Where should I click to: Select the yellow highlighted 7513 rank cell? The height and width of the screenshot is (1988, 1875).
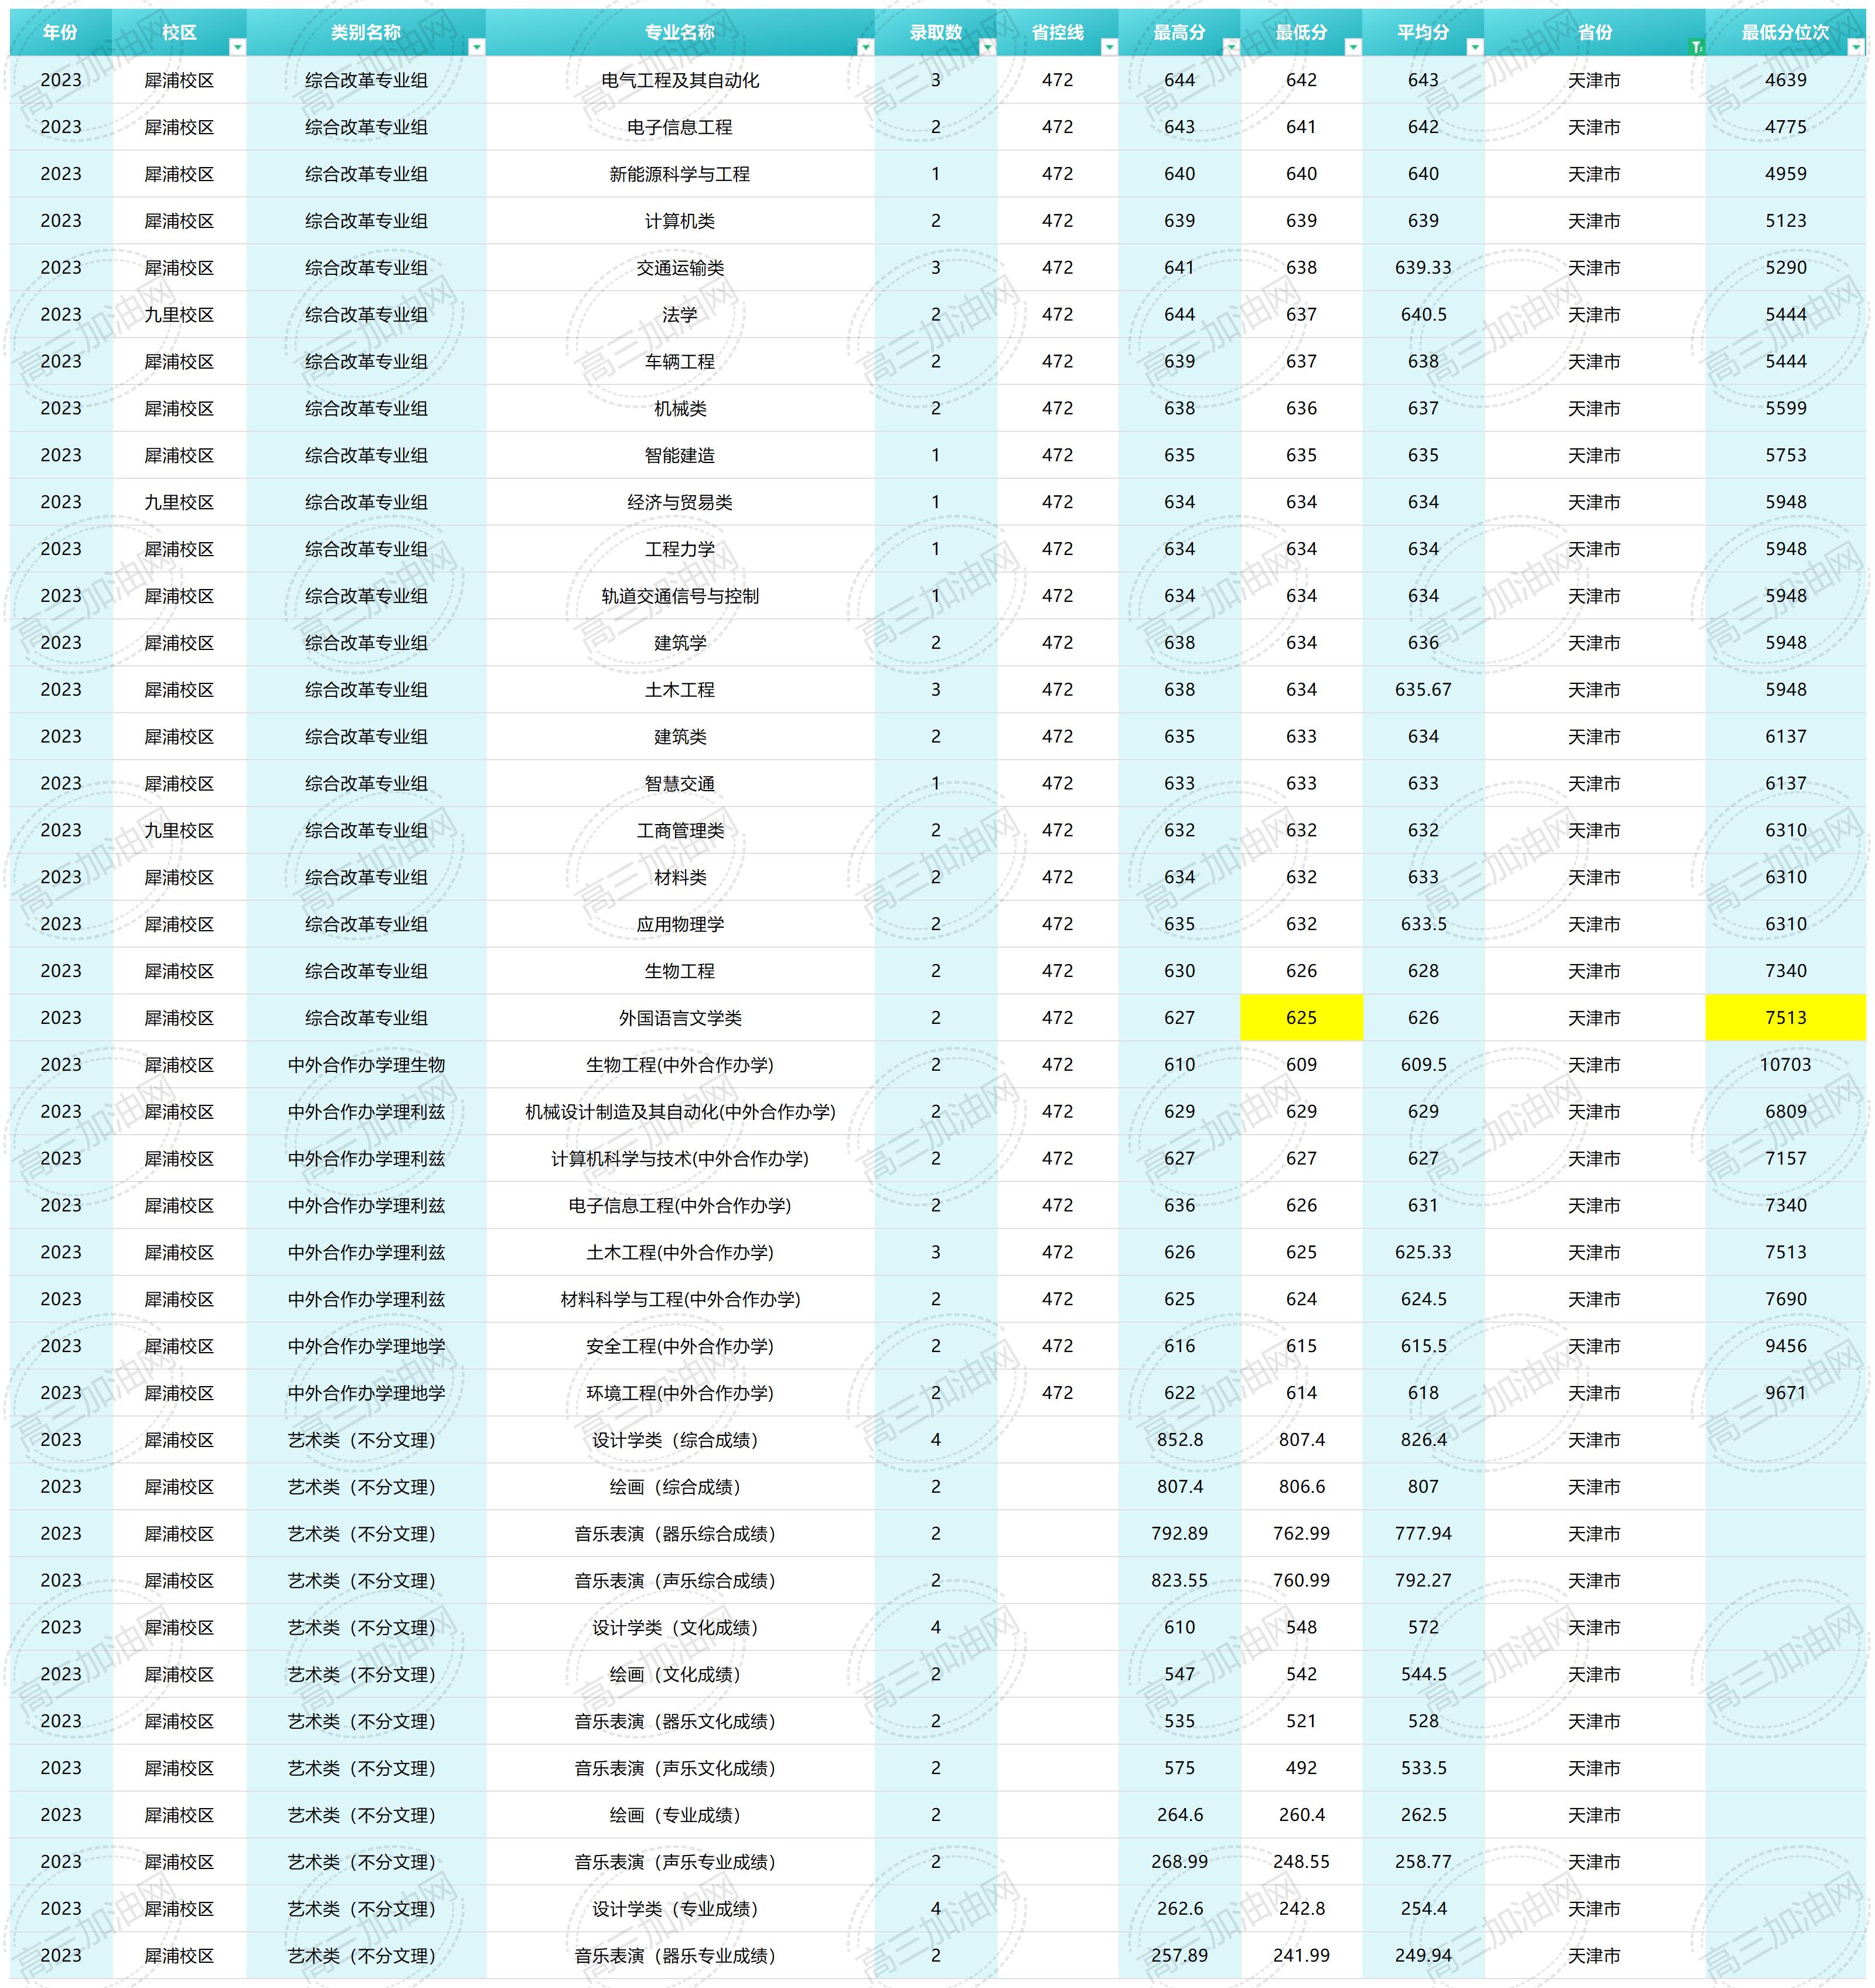[x=1786, y=1018]
